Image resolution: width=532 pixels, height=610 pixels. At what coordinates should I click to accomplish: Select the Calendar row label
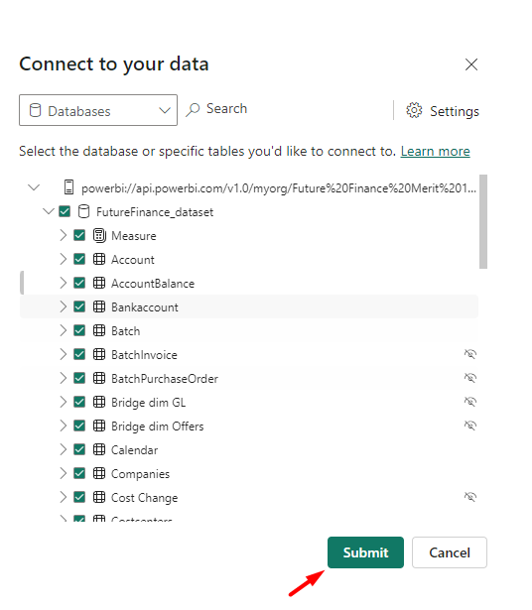point(135,450)
